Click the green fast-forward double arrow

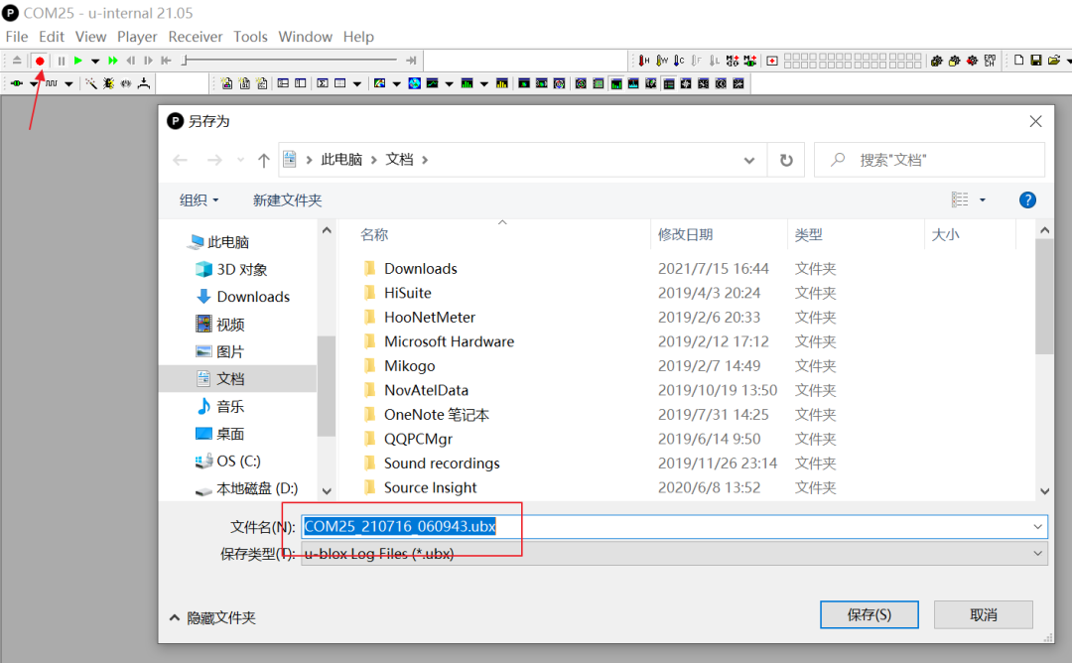113,61
